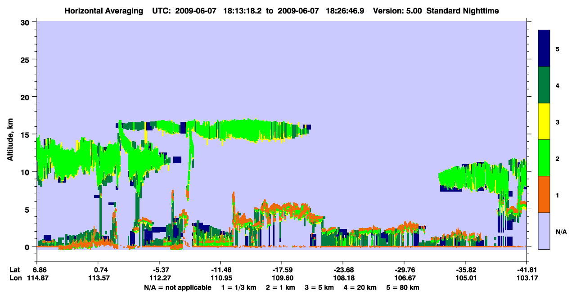Click the dark blue color bar segment labeled 5
Screen dimensions: 585x300
pos(544,49)
